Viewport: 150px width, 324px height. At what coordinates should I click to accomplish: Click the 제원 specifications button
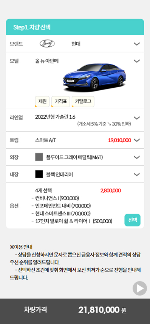(x=42, y=101)
